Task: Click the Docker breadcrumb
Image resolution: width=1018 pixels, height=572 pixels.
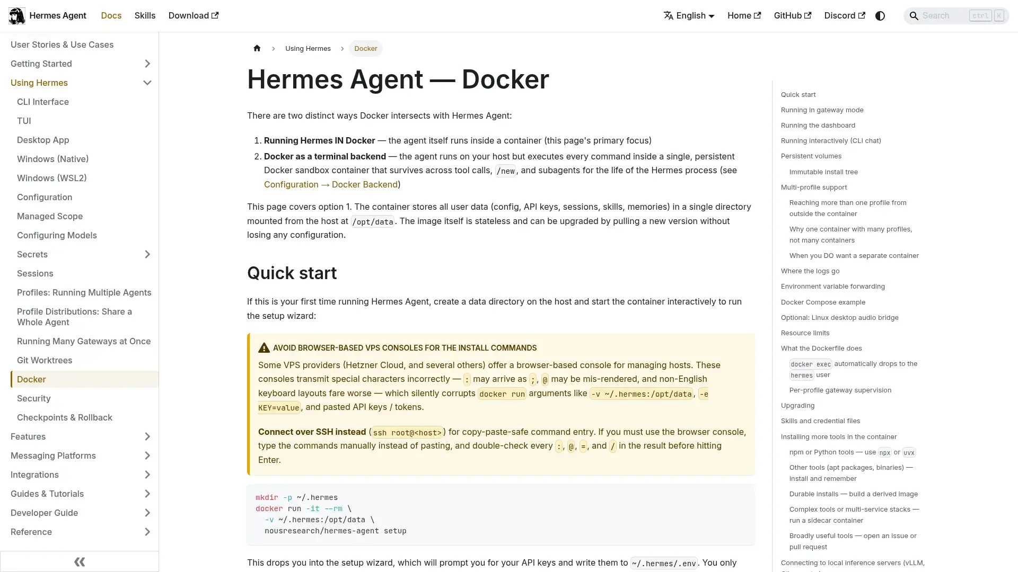Action: point(366,48)
